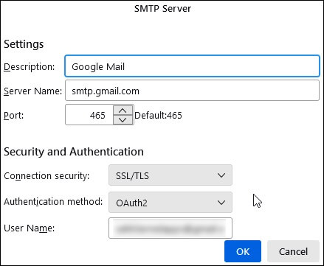This screenshot has height=266, width=324.
Task: Dismiss the dialog with Cancel
Action: click(x=293, y=251)
